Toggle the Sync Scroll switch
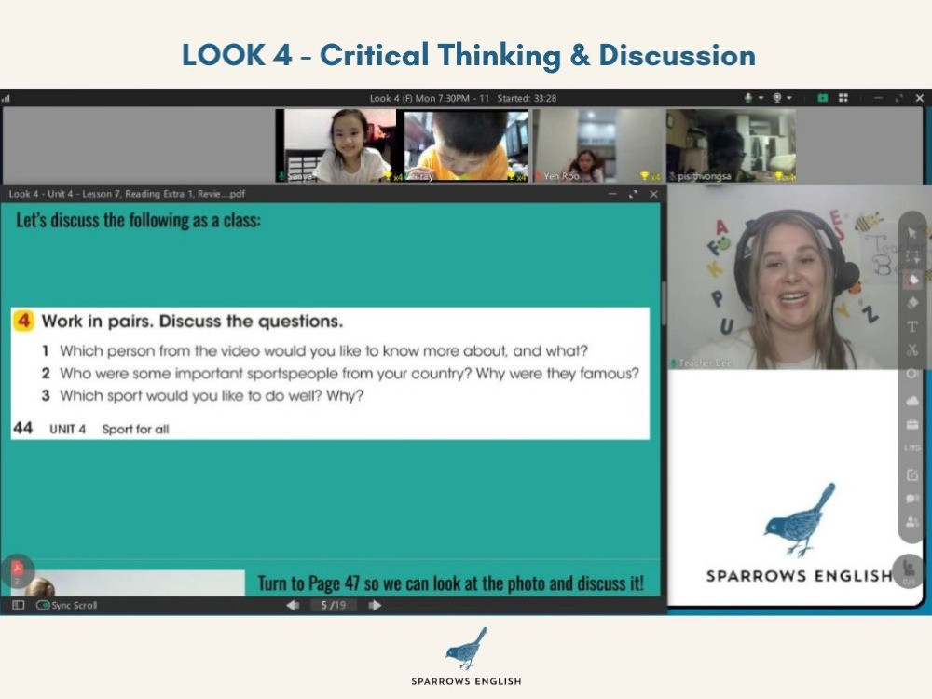The height and width of the screenshot is (699, 932). click(43, 605)
